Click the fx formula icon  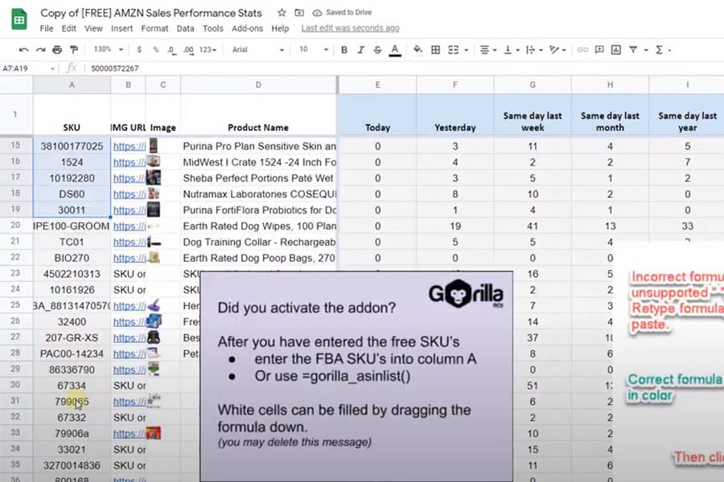click(71, 68)
